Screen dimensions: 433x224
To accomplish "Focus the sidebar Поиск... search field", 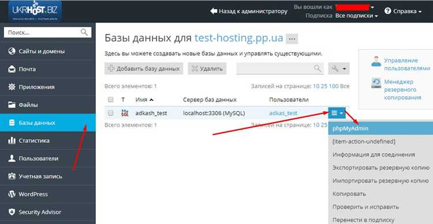I will tap(47, 32).
